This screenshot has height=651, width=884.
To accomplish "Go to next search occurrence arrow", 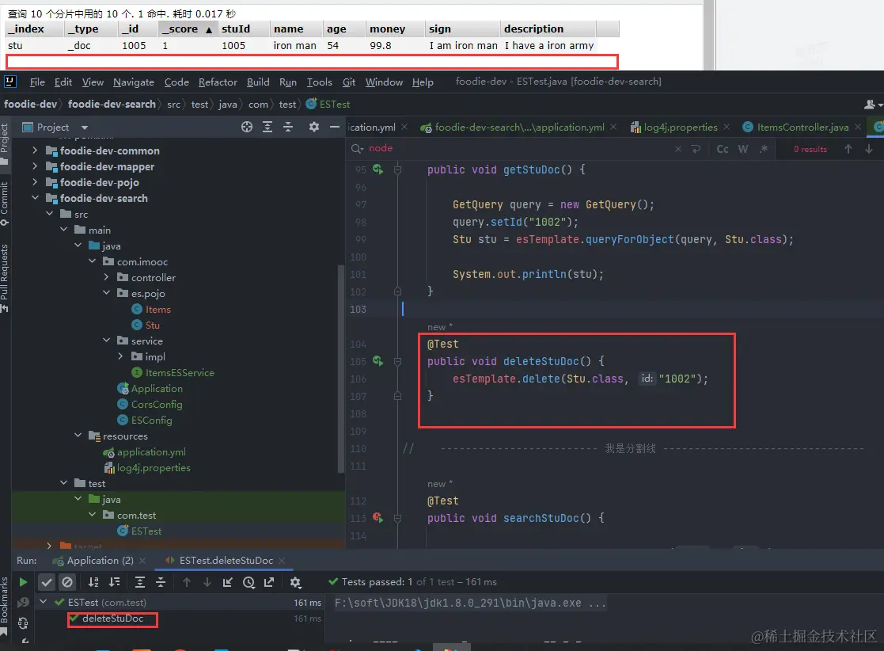I will pyautogui.click(x=869, y=149).
